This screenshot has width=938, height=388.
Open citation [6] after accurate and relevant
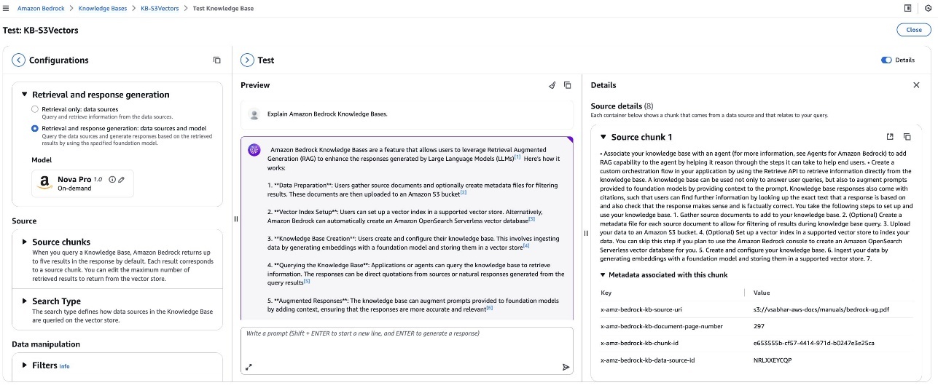pos(490,308)
